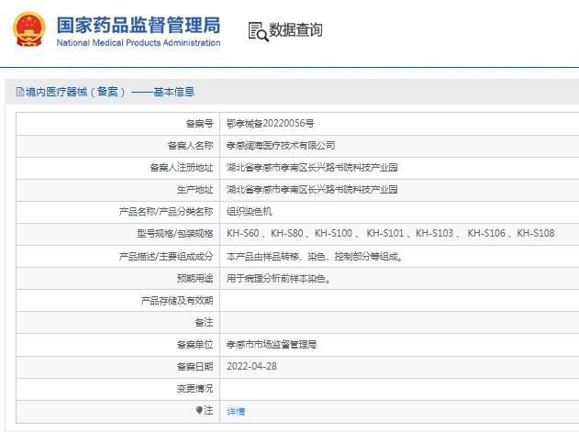Click 国家药品监督管理局 site title

139,25
